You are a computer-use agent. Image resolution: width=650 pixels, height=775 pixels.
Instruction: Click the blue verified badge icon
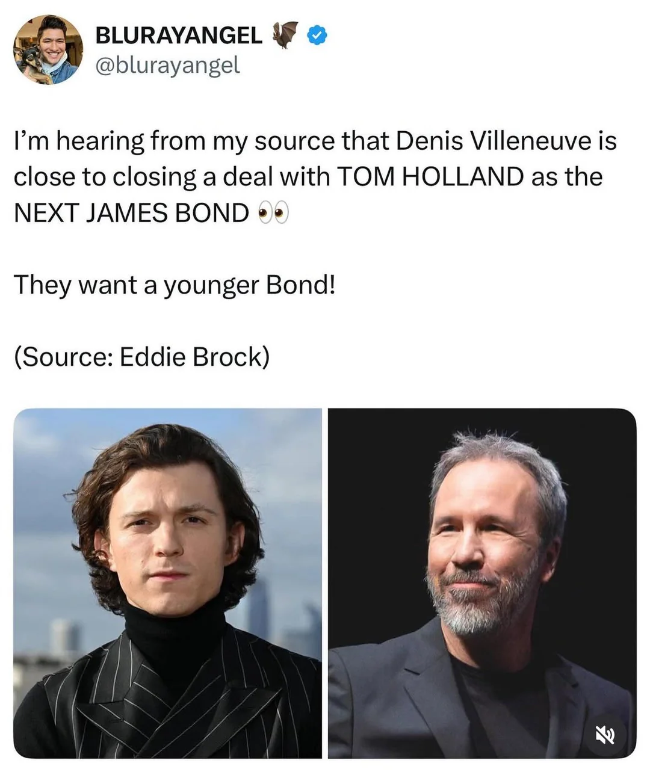[317, 37]
